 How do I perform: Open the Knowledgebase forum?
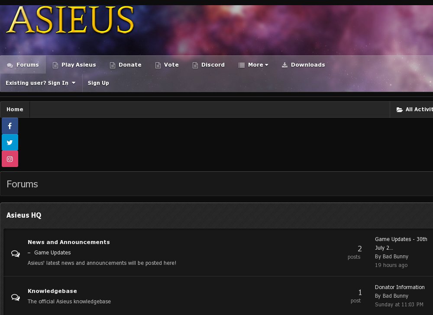tap(52, 291)
